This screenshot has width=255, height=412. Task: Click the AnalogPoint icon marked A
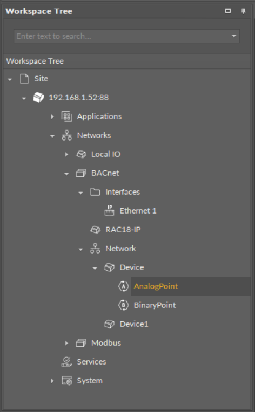coord(123,286)
